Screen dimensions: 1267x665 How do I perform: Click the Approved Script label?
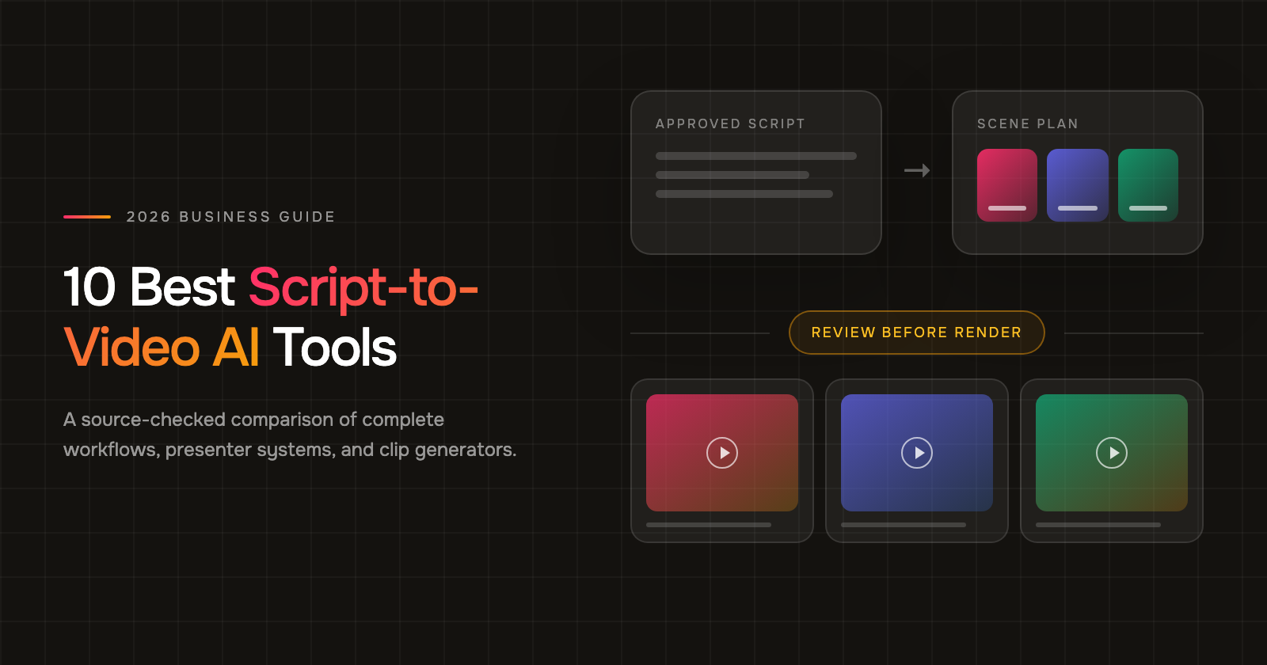[730, 123]
